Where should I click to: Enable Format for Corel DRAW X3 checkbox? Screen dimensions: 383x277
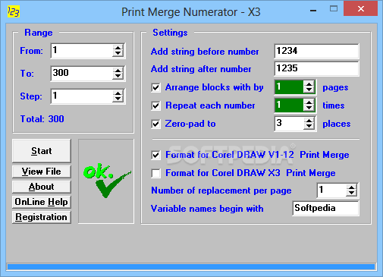(x=155, y=173)
